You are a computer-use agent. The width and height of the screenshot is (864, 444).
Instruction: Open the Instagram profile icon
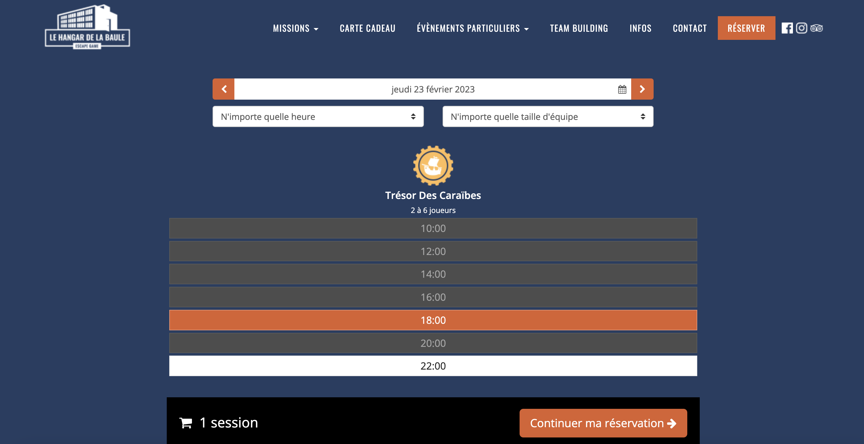[802, 28]
